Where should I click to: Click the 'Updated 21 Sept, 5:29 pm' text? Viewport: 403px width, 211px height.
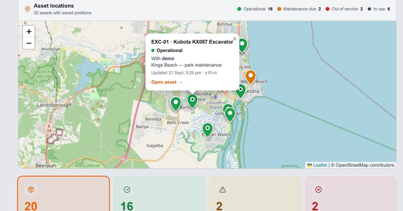pyautogui.click(x=176, y=73)
